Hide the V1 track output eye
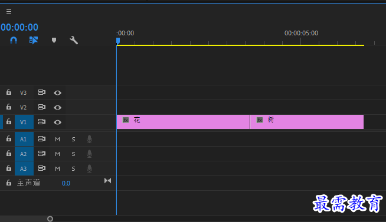Image resolution: width=386 pixels, height=222 pixels. coord(58,122)
